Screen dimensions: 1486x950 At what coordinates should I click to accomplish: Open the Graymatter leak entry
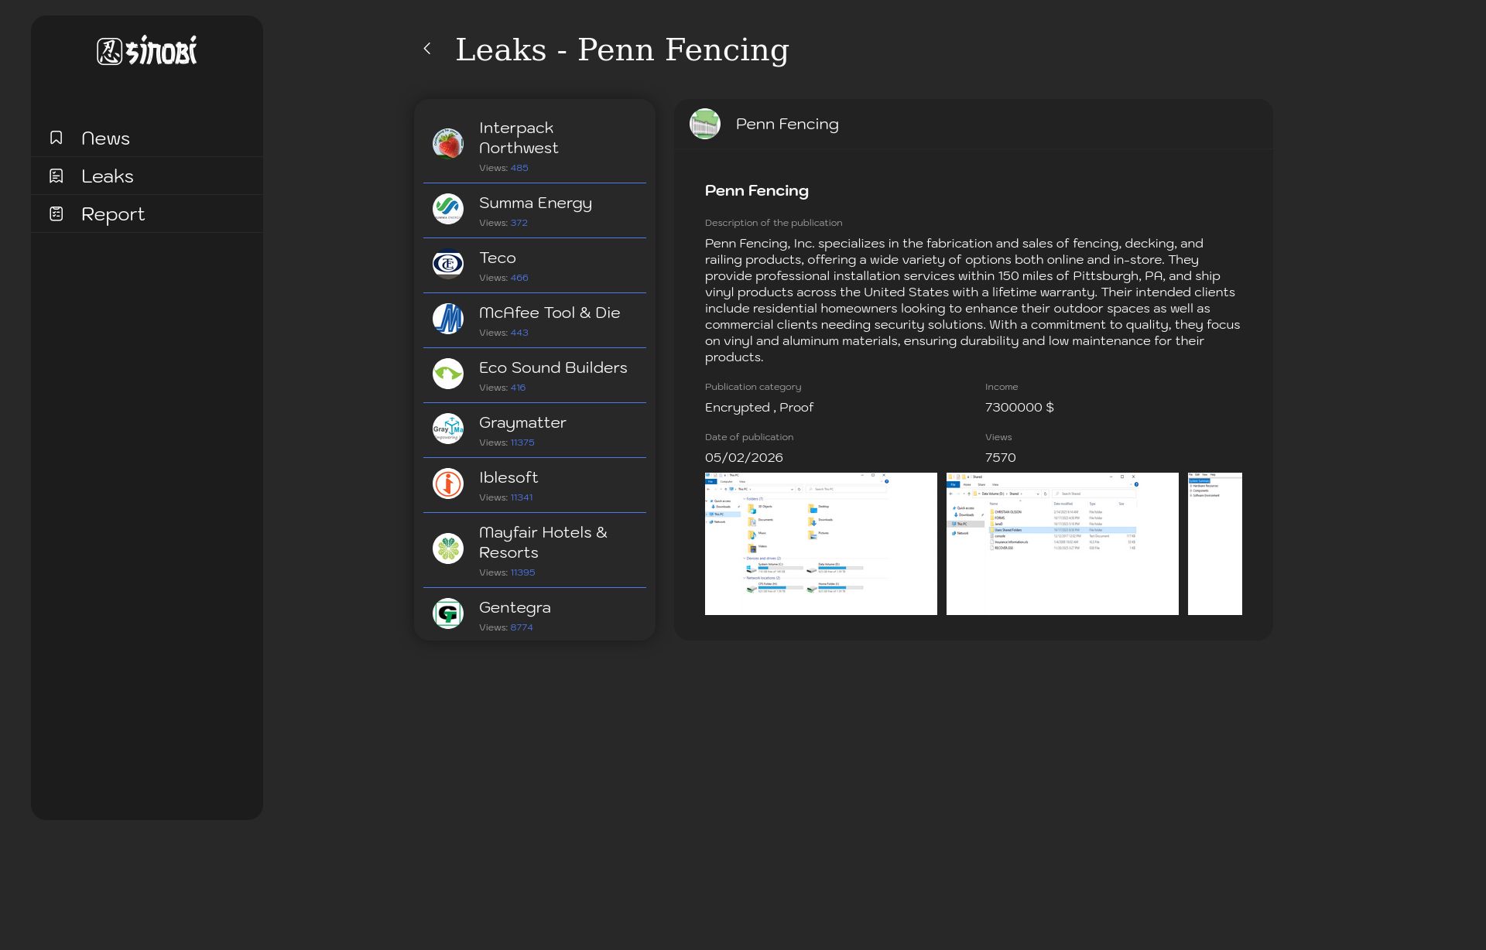point(522,423)
